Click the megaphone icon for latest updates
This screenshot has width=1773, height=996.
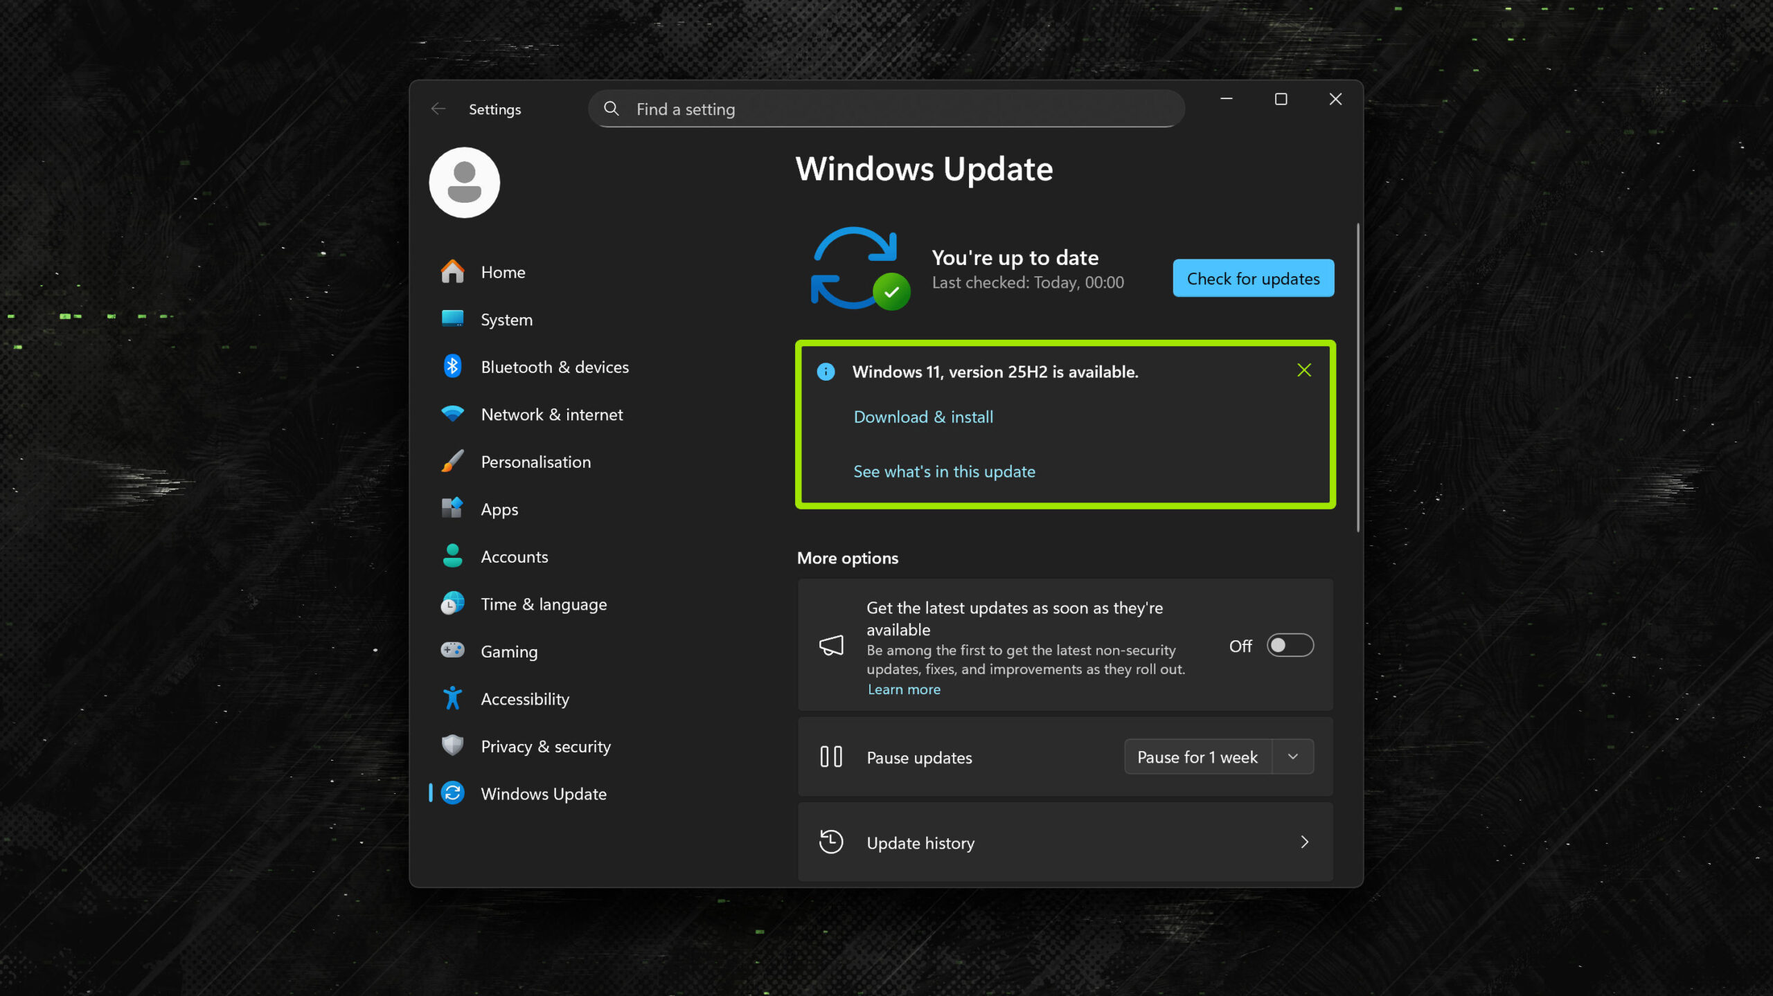[x=831, y=645]
